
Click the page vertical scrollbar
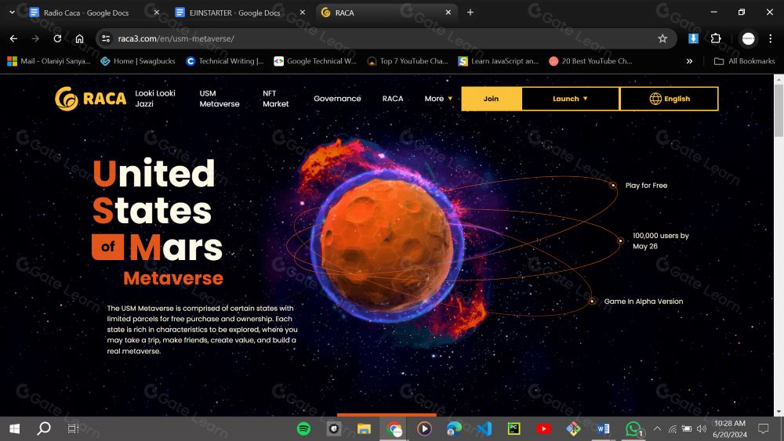click(x=778, y=235)
